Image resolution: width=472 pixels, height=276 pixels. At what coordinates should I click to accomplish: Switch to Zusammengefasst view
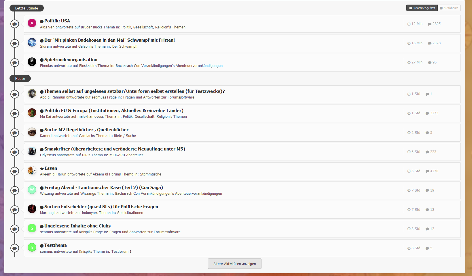click(422, 8)
